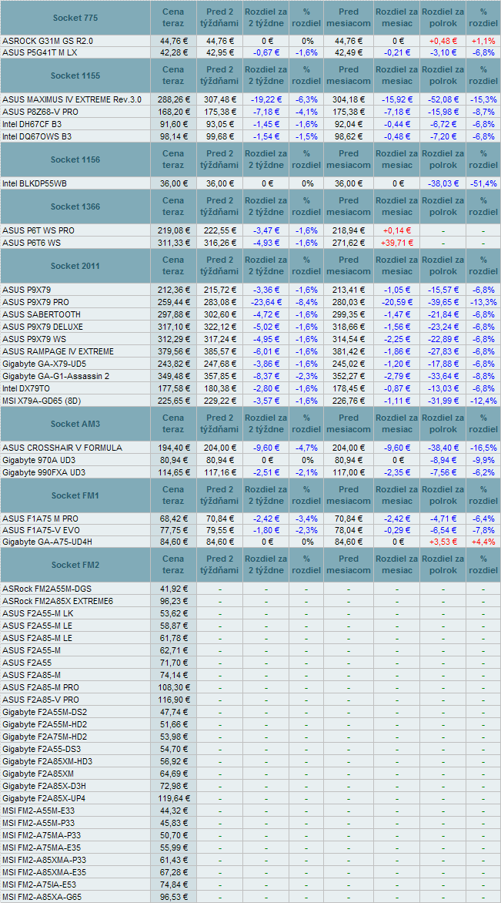This screenshot has width=501, height=903.
Task: Select the 283,08 € two-weeks-ago price cell
Action: click(x=219, y=302)
